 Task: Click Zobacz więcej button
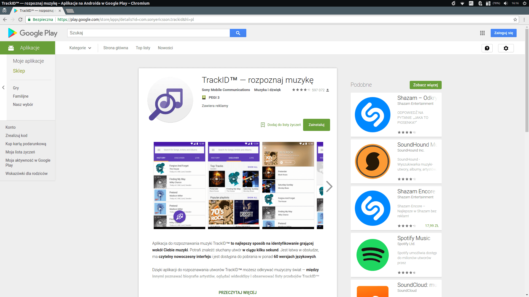click(425, 85)
